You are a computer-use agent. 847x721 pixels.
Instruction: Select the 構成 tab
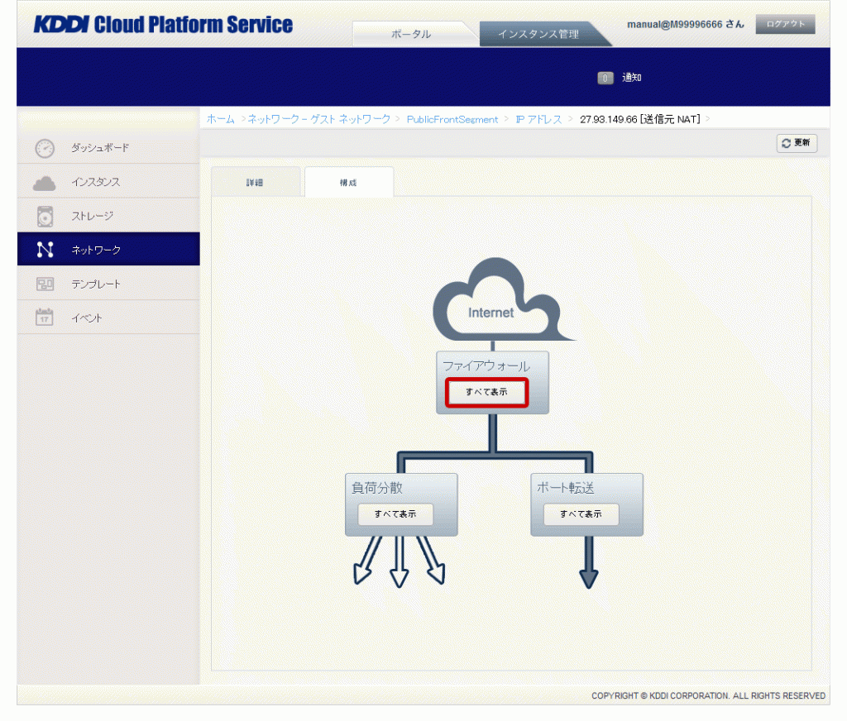pyautogui.click(x=348, y=183)
